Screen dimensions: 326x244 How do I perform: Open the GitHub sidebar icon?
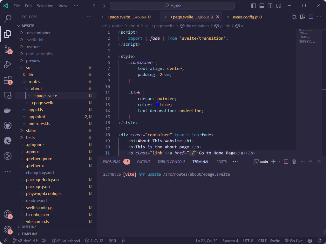pos(8,126)
